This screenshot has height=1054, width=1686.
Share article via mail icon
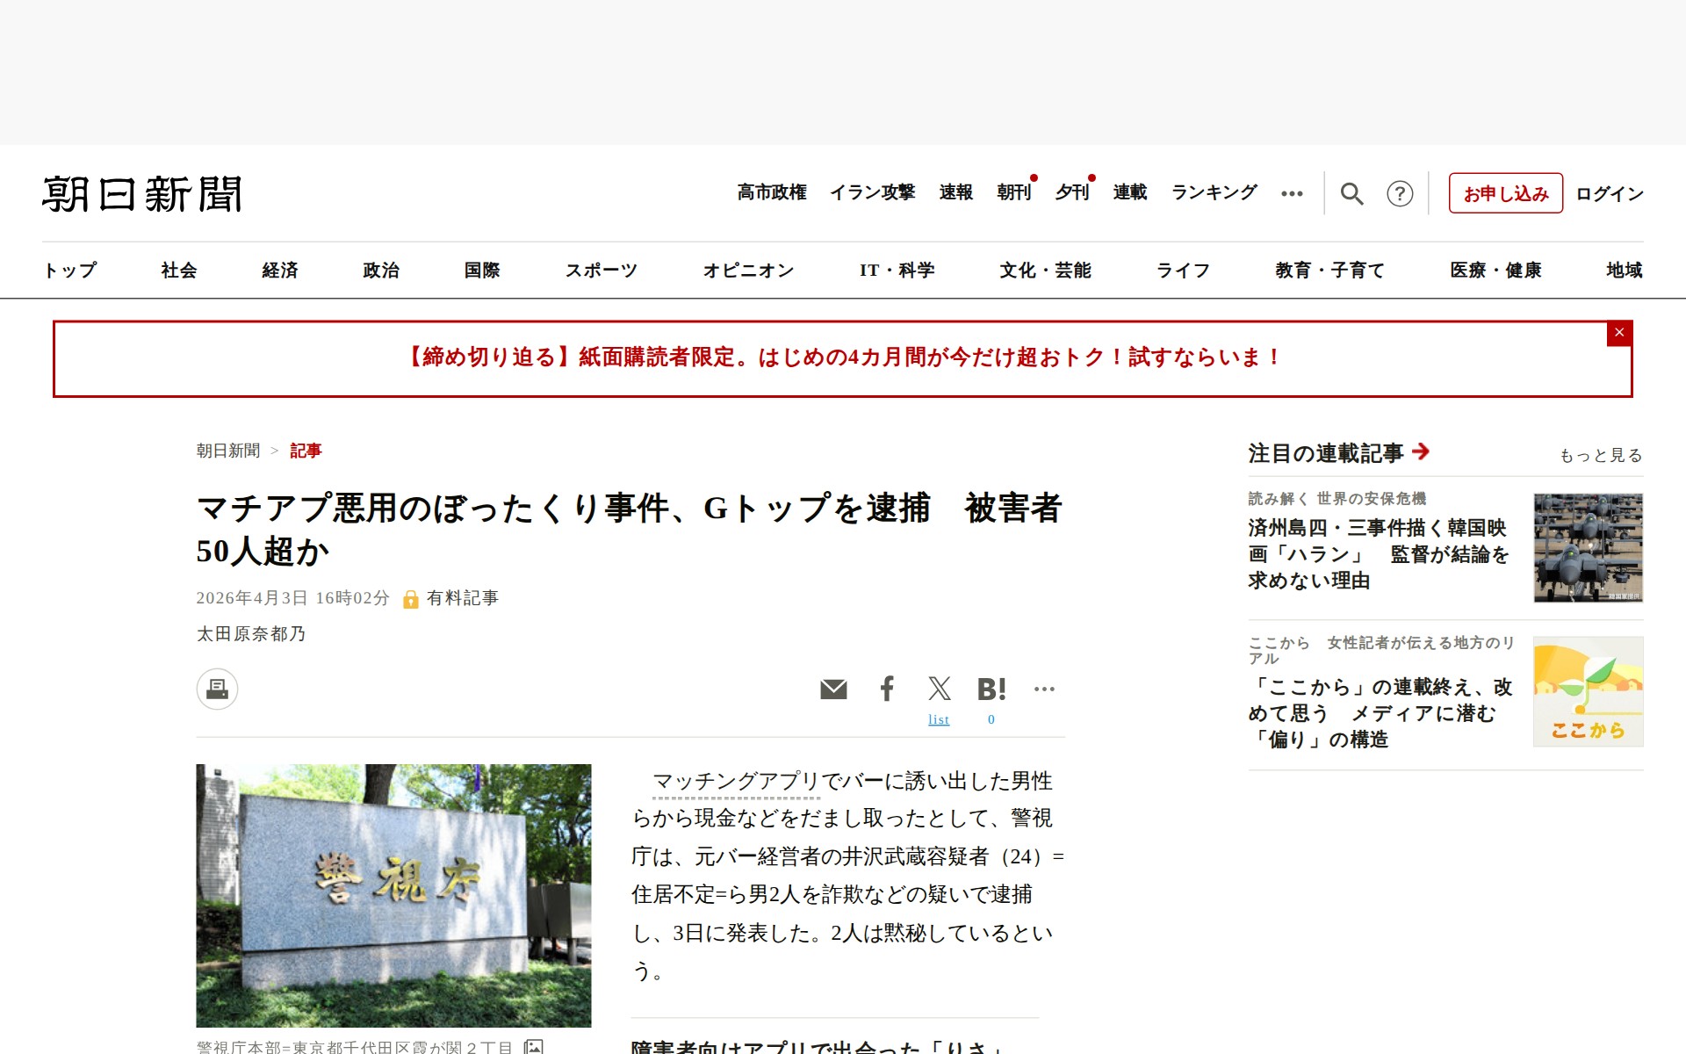tap(833, 689)
